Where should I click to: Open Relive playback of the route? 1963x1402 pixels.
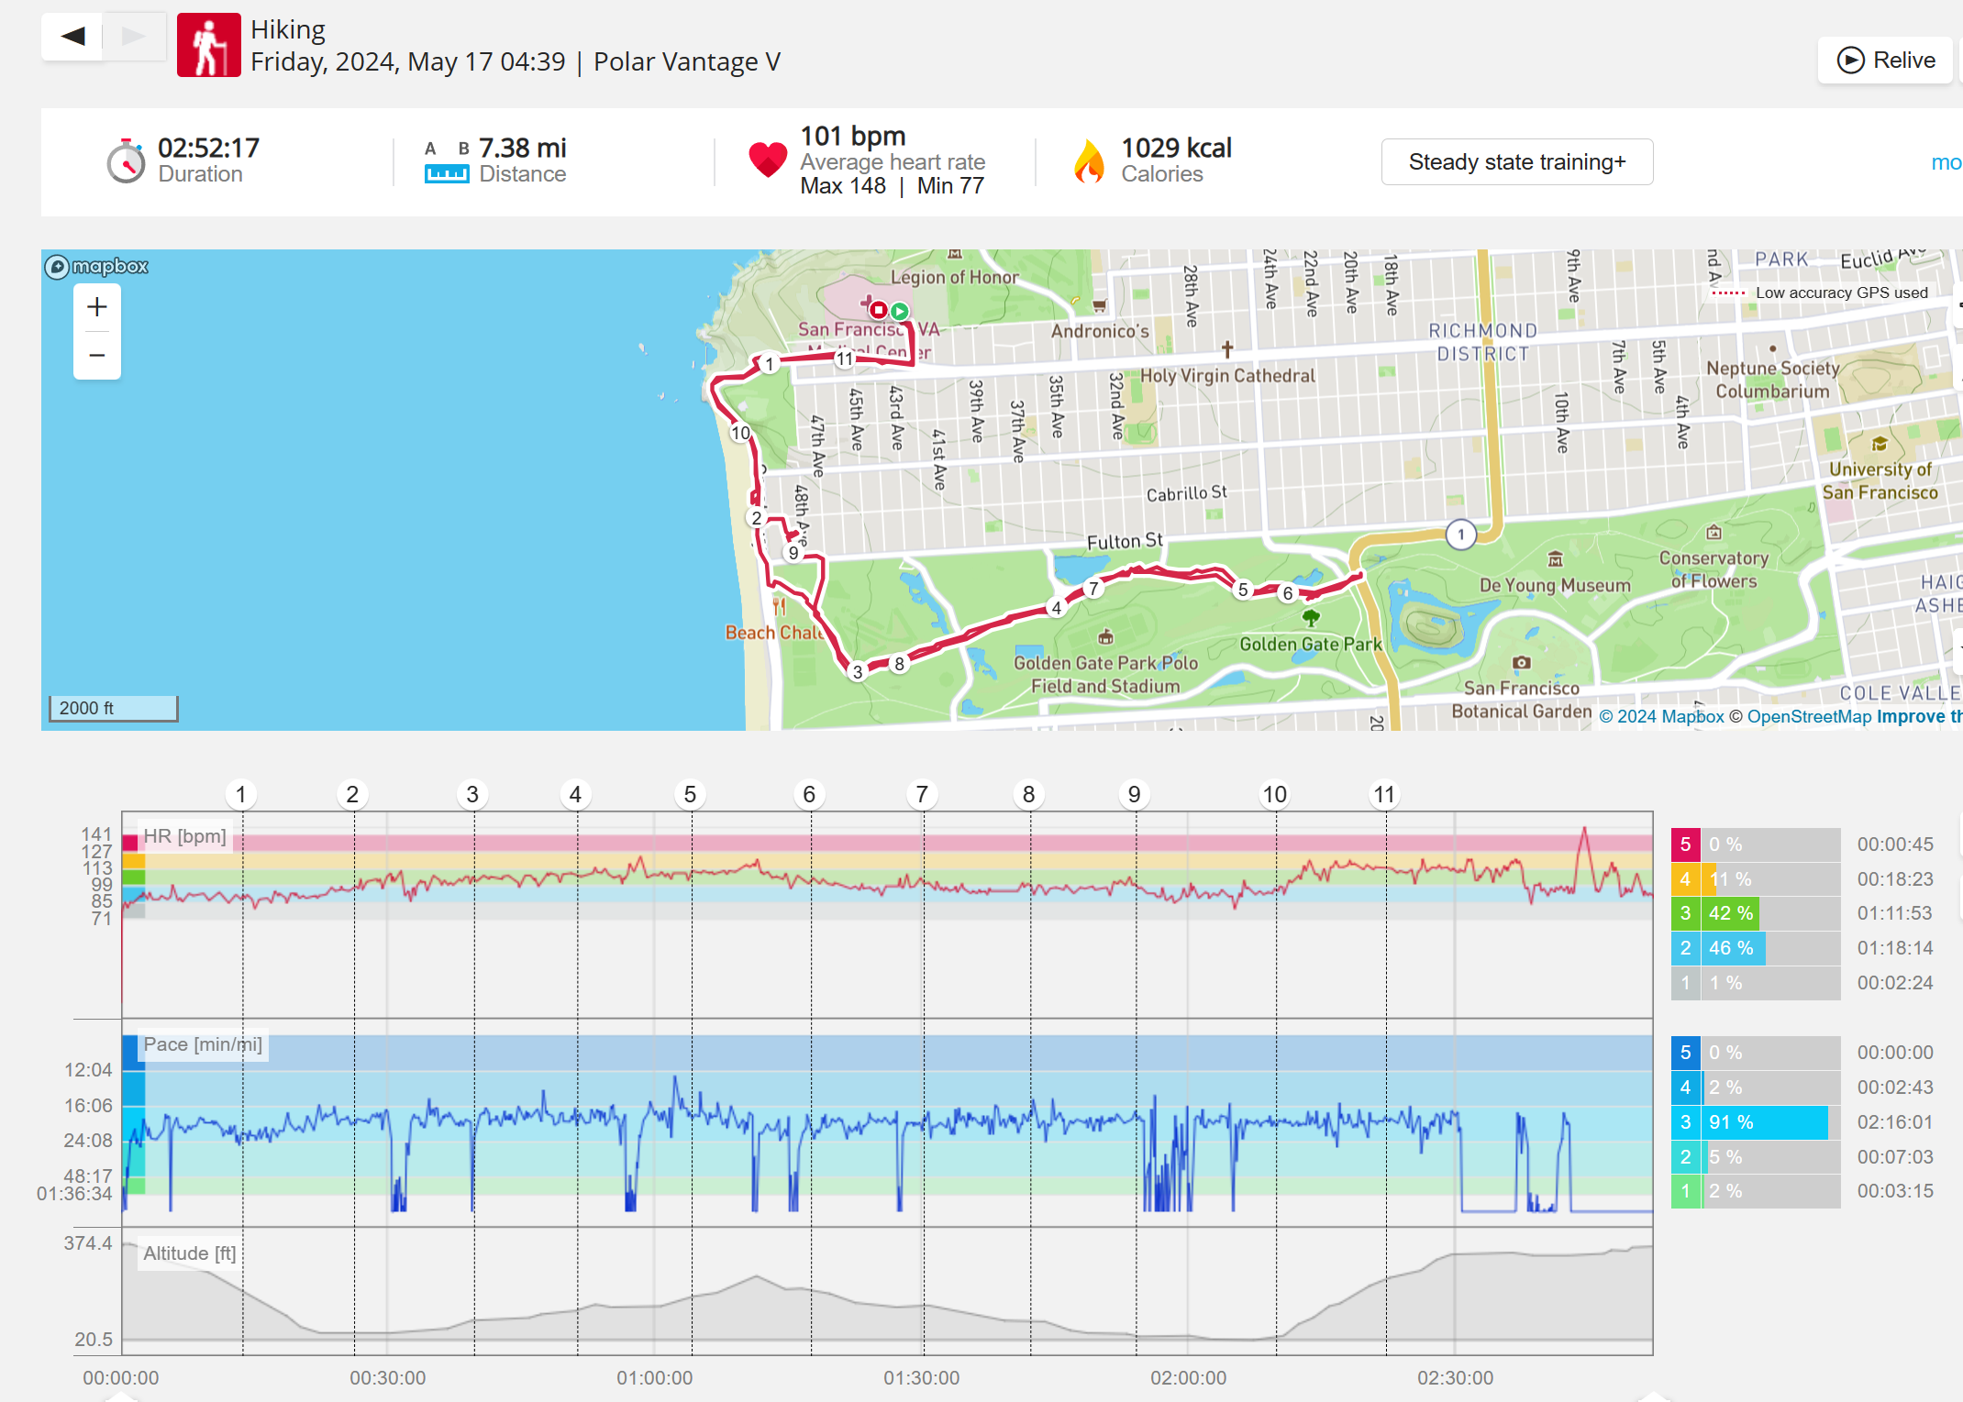1886,61
